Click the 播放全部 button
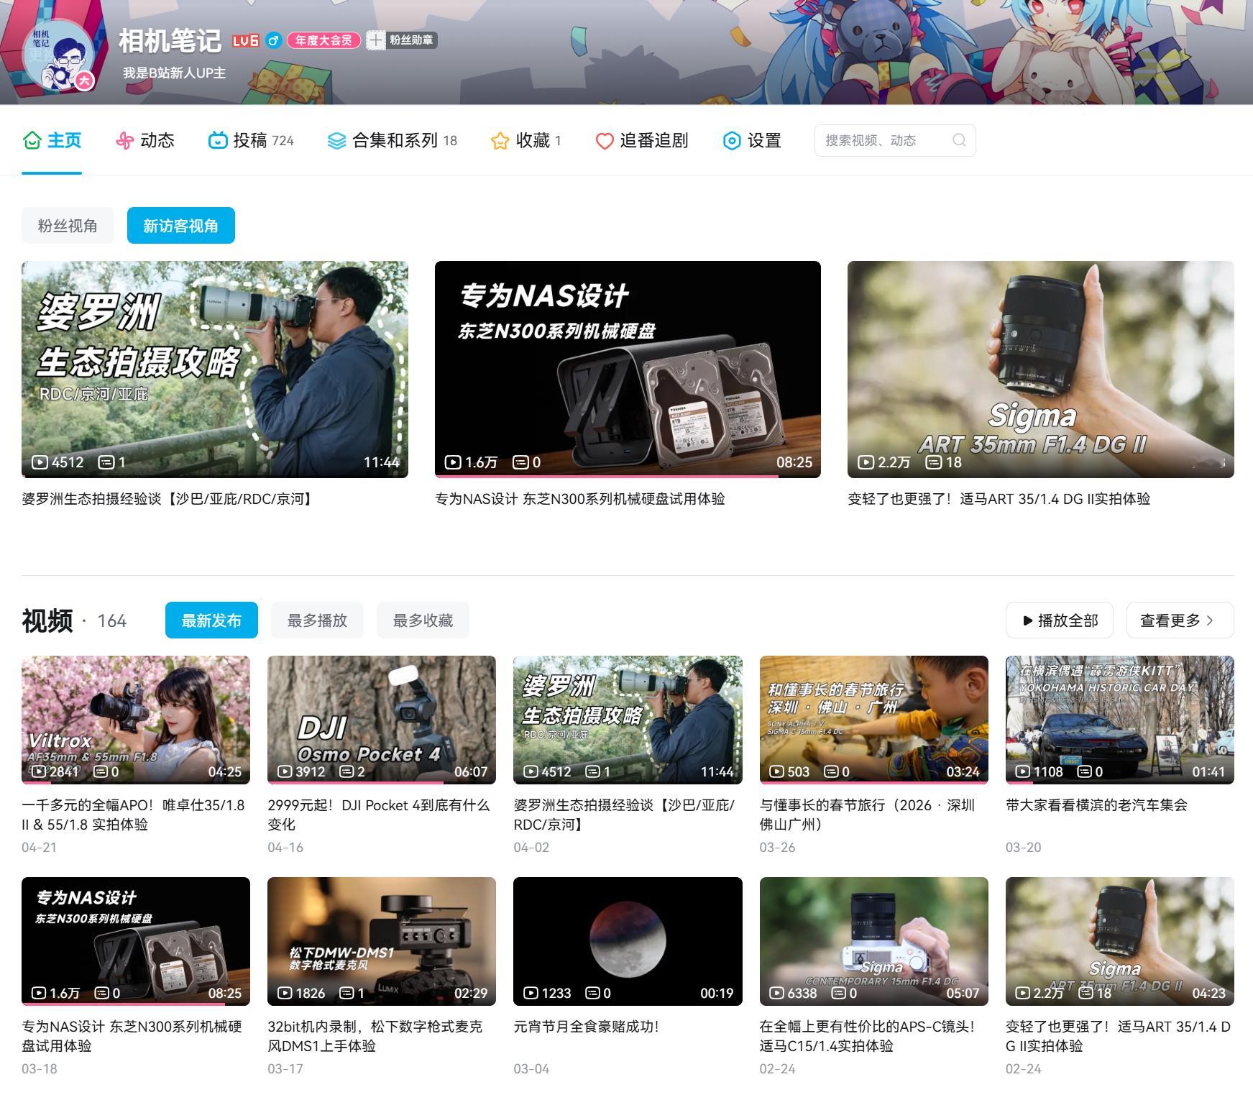This screenshot has height=1100, width=1253. coord(1060,620)
